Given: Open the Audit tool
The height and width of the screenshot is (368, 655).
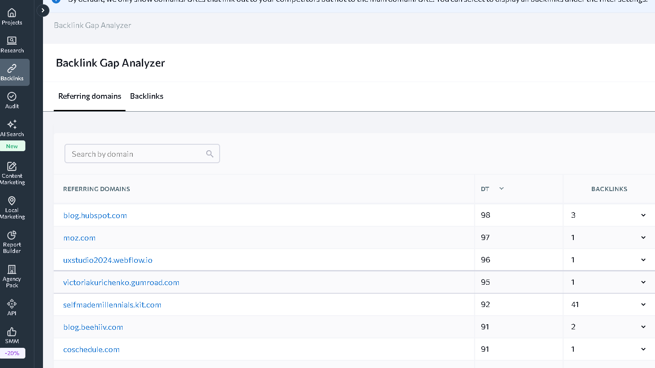Looking at the screenshot, I should click(12, 100).
